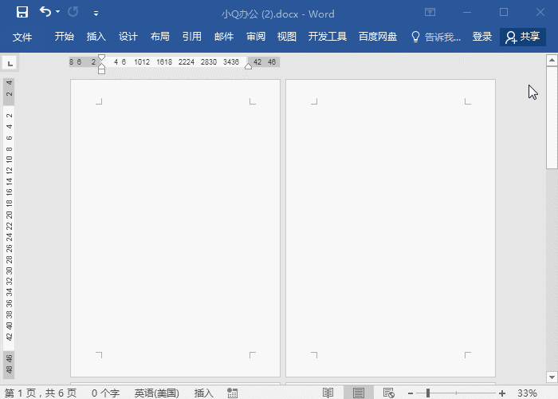Screen dimensions: 558x399
Task: Open Customize Quick Access Toolbar dropdown
Action: 96,14
